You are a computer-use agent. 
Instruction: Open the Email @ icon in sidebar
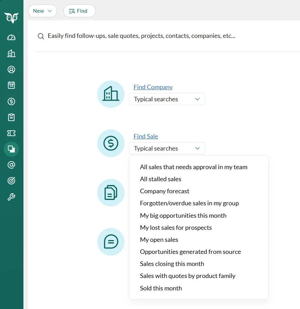coord(11,165)
